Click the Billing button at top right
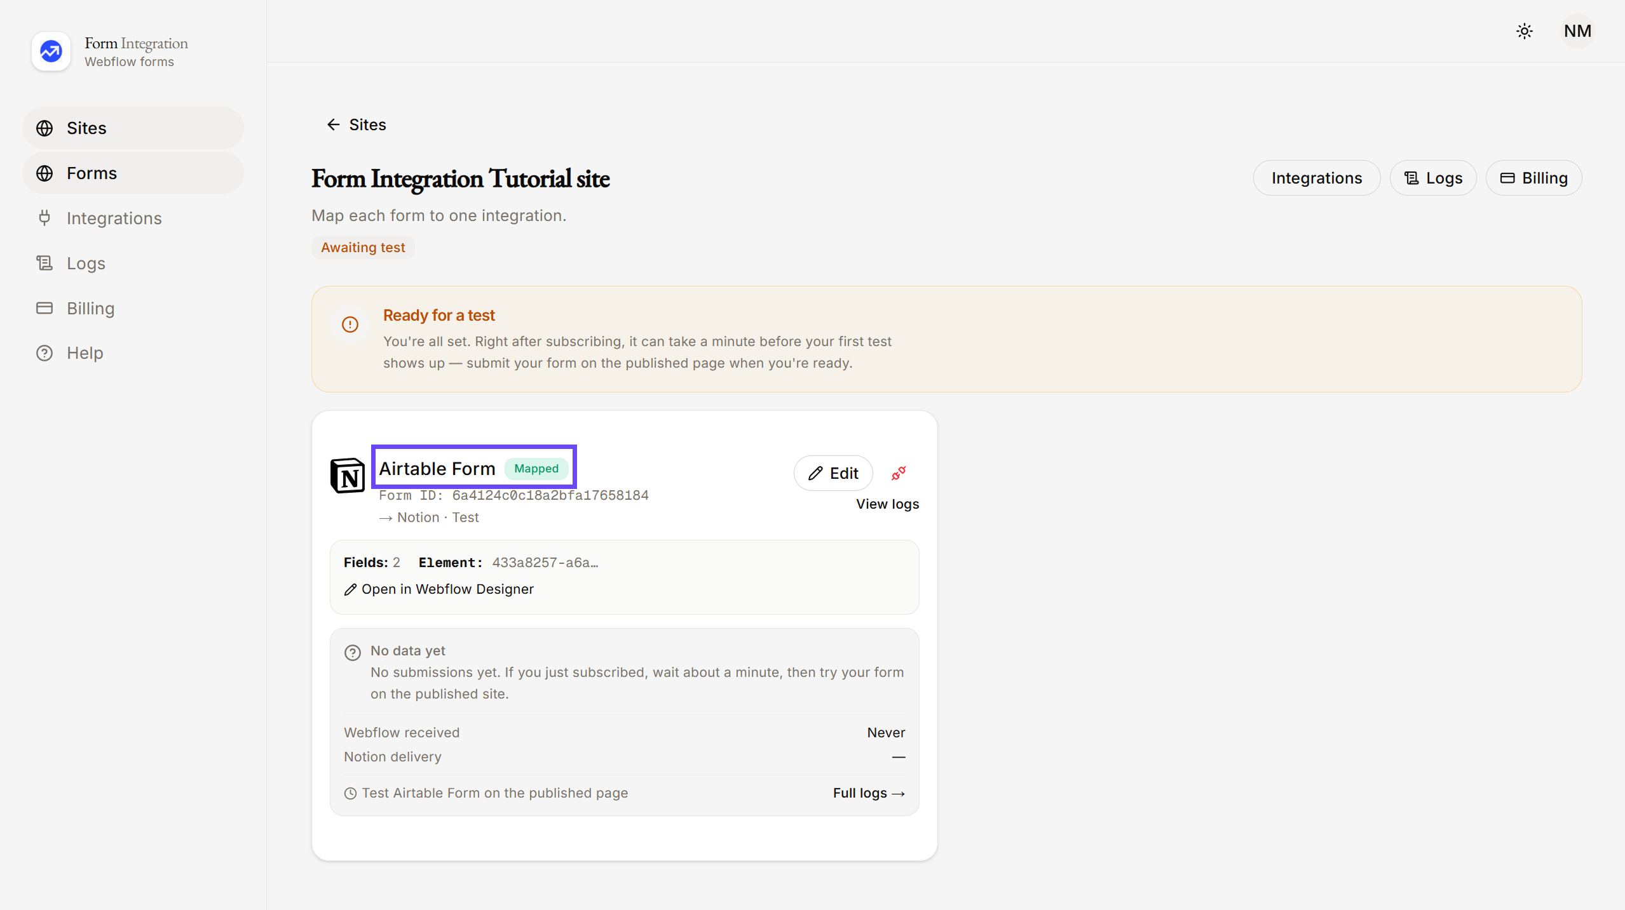Viewport: 1625px width, 910px height. pos(1533,178)
